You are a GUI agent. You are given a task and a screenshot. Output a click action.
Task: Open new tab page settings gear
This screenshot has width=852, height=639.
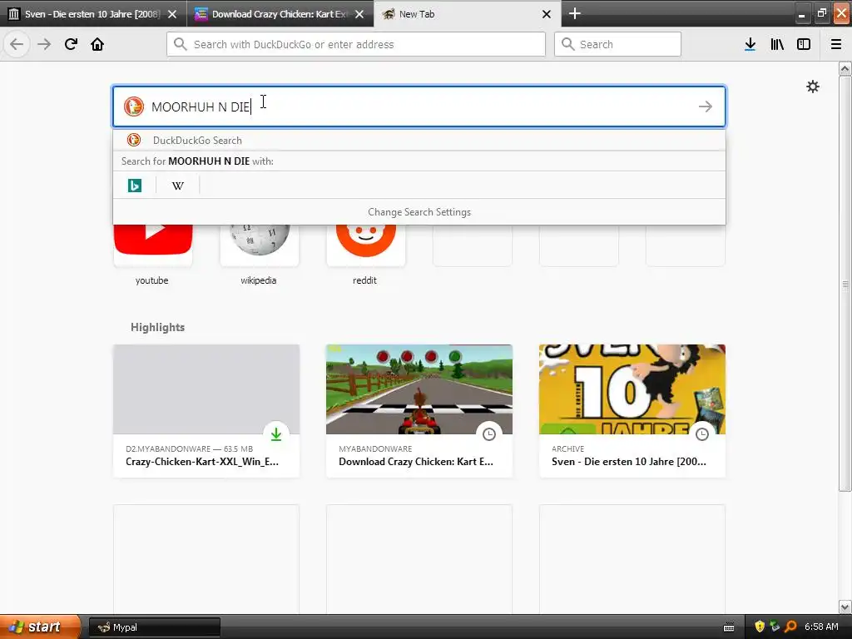click(x=812, y=87)
